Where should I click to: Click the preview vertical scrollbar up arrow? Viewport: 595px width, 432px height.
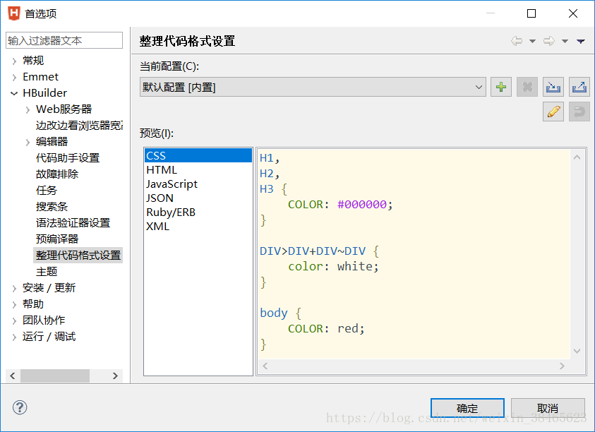(577, 157)
